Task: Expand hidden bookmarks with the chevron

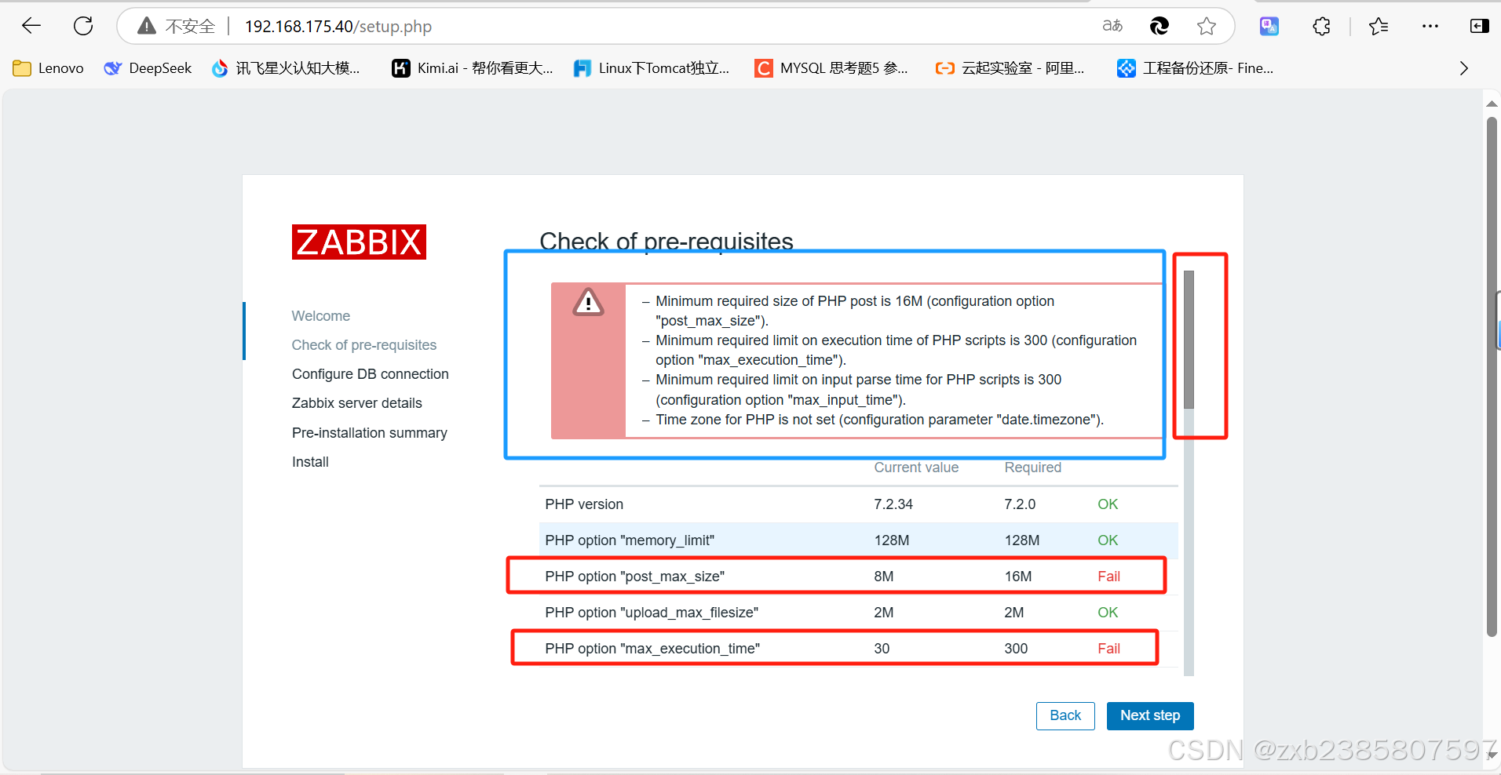Action: click(x=1465, y=67)
